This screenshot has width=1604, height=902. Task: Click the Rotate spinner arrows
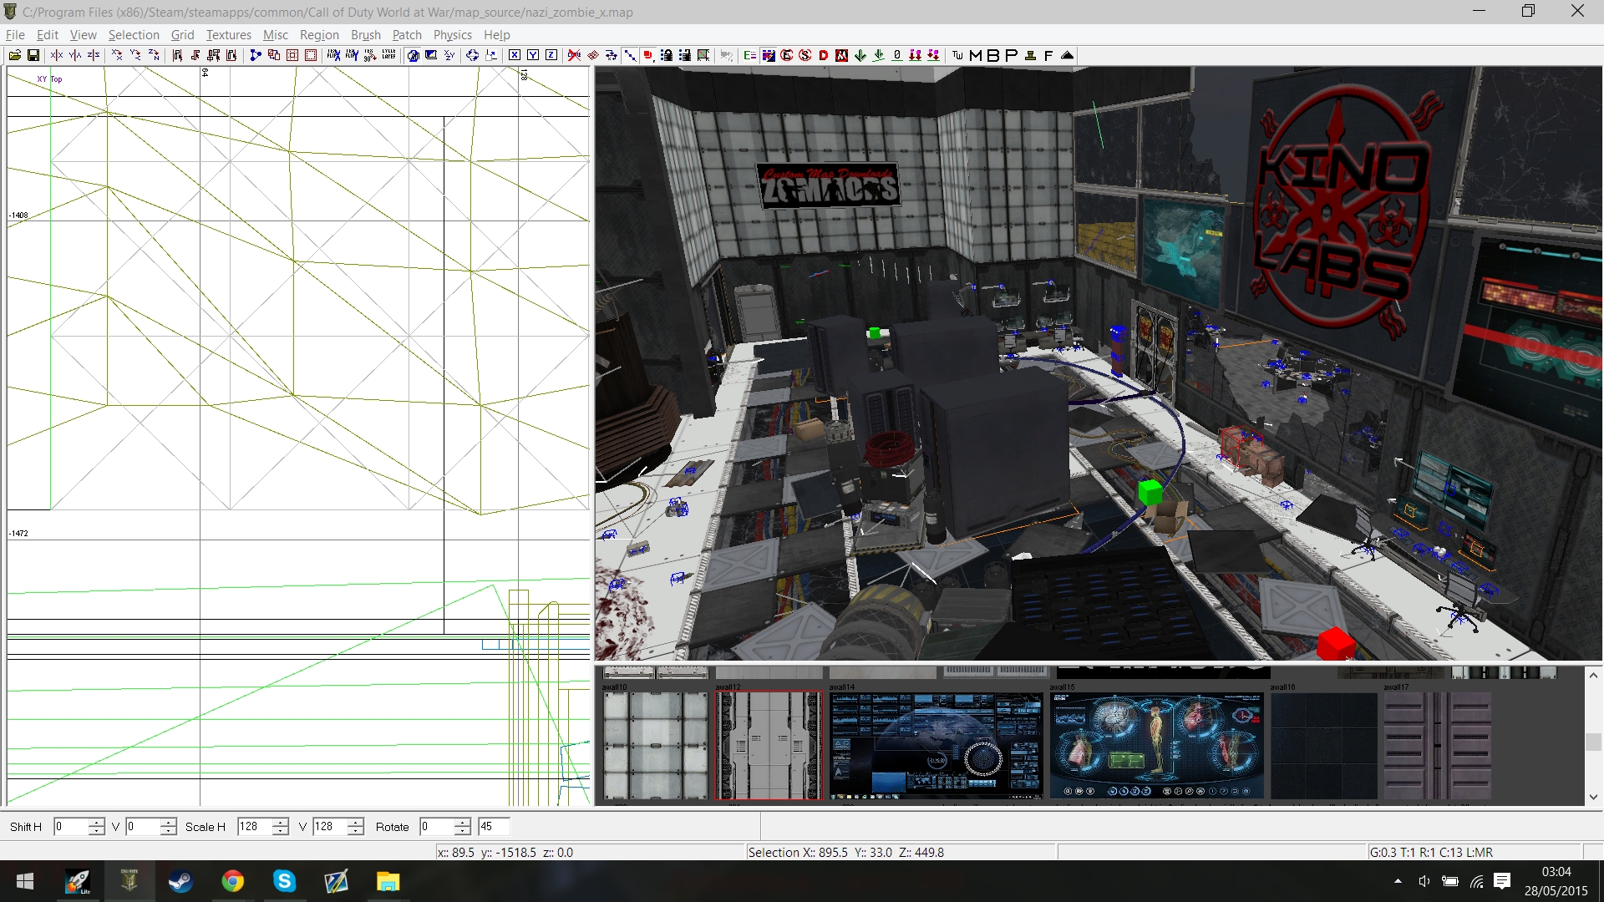[463, 826]
